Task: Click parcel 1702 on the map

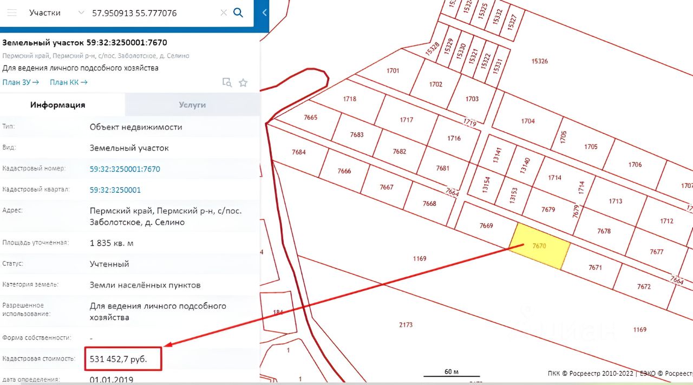Action: tap(435, 84)
